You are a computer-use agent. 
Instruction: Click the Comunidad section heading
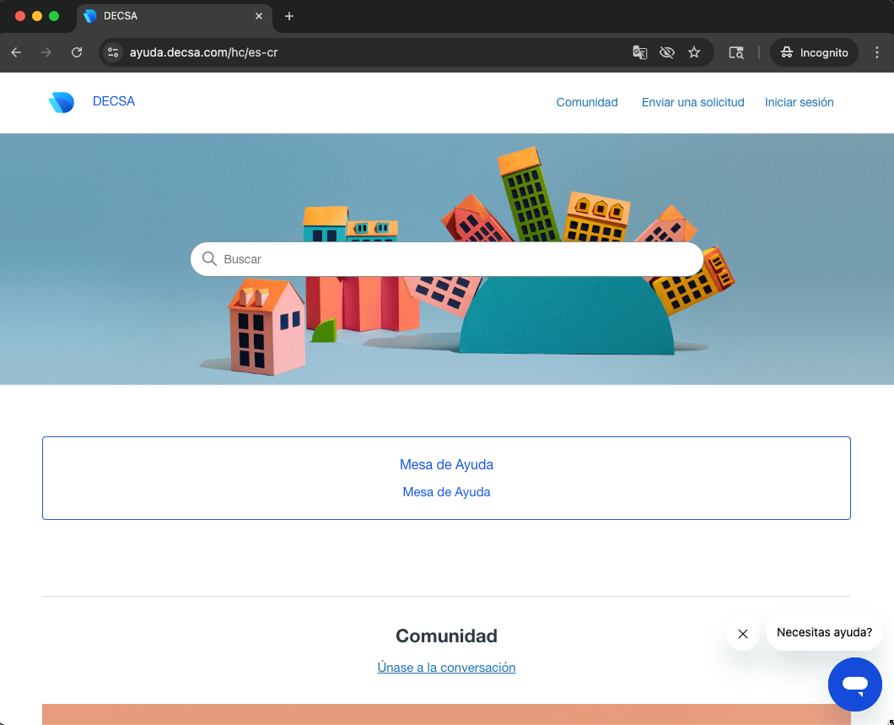tap(446, 636)
